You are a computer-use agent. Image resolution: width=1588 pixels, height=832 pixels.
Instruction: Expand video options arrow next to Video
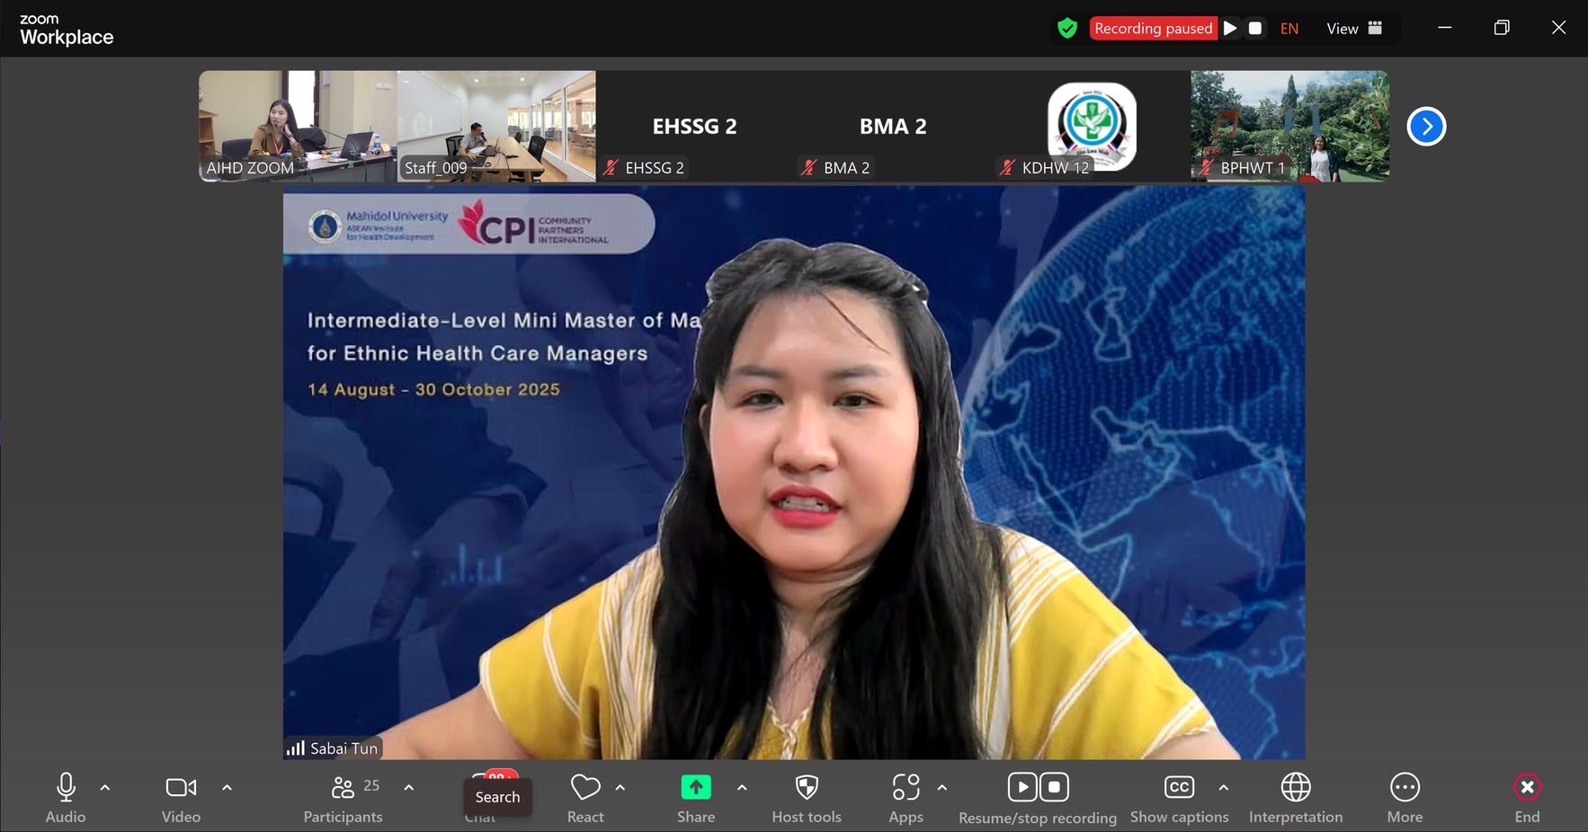[227, 788]
